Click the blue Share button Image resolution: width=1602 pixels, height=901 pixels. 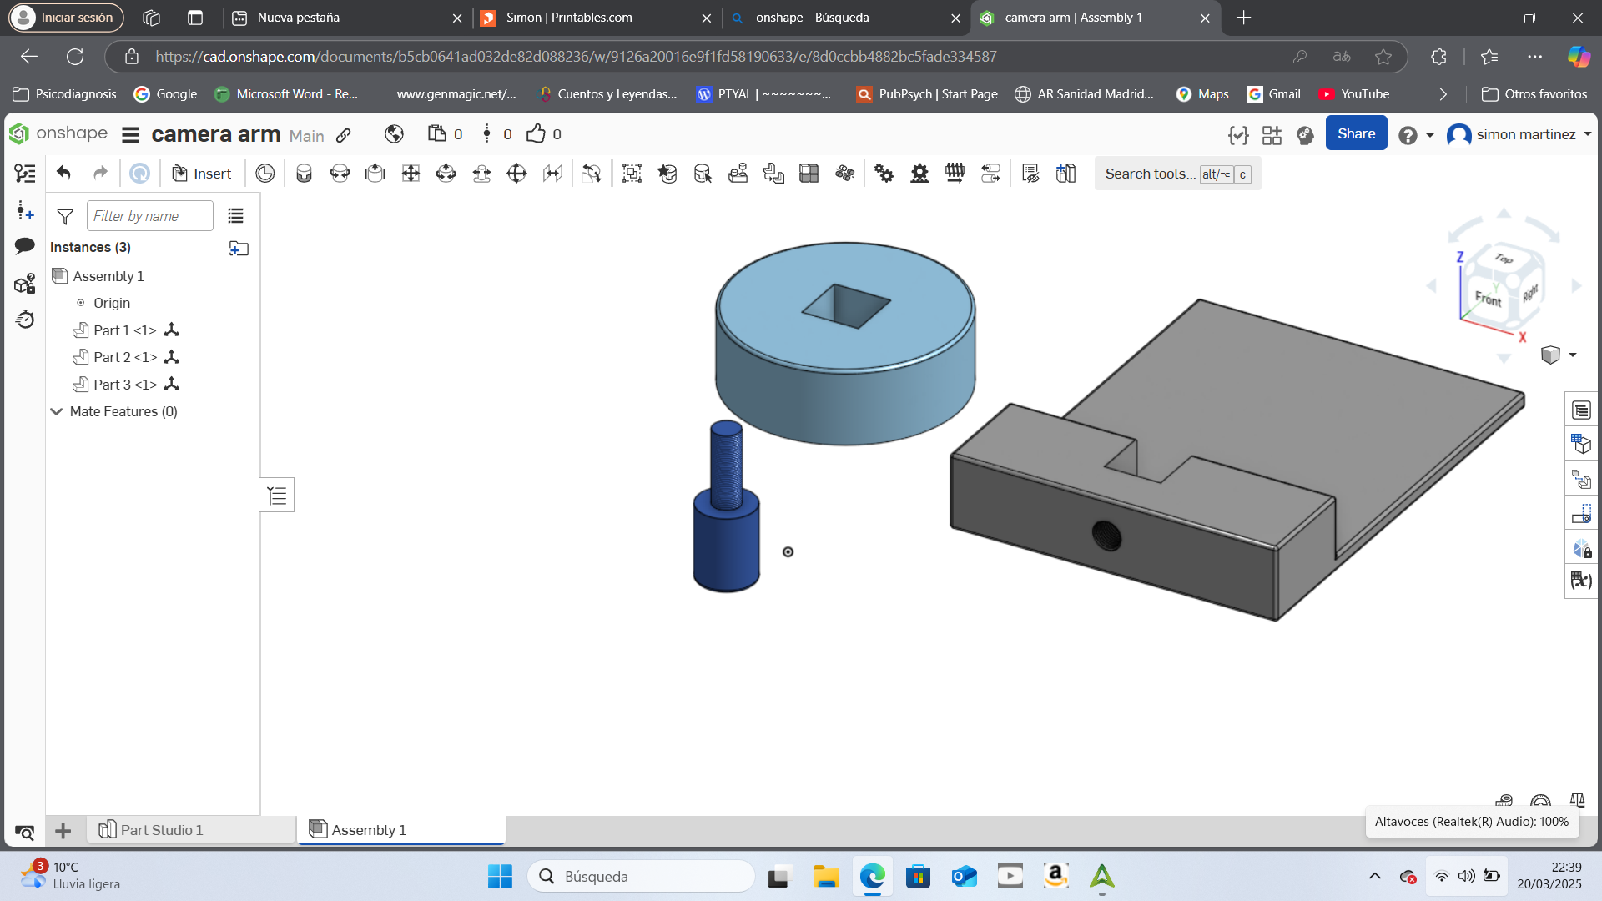pos(1356,133)
